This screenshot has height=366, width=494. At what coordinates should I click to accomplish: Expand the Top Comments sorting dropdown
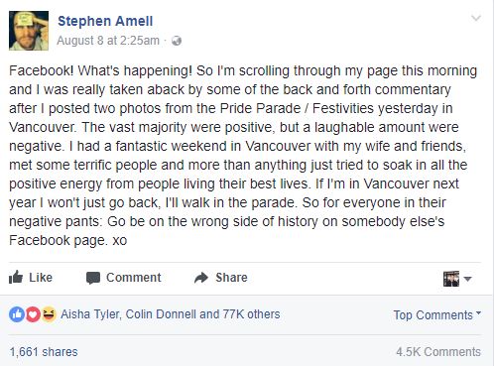[x=437, y=315]
